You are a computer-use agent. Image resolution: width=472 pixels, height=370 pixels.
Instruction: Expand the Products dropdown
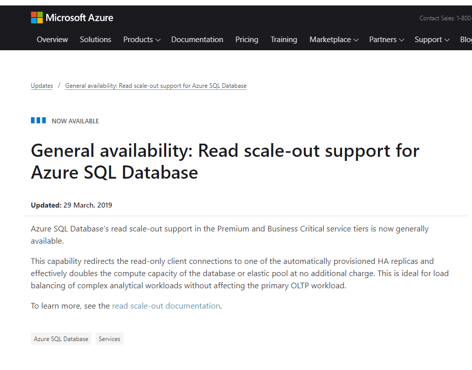(x=142, y=40)
